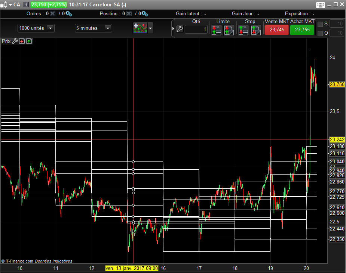Maximize the chart window
The width and height of the screenshot is (346, 273).
click(x=336, y=4)
